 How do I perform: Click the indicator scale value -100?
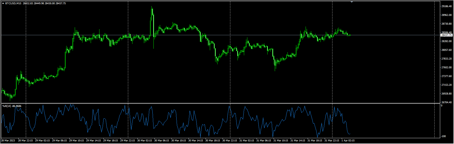(x=443, y=136)
